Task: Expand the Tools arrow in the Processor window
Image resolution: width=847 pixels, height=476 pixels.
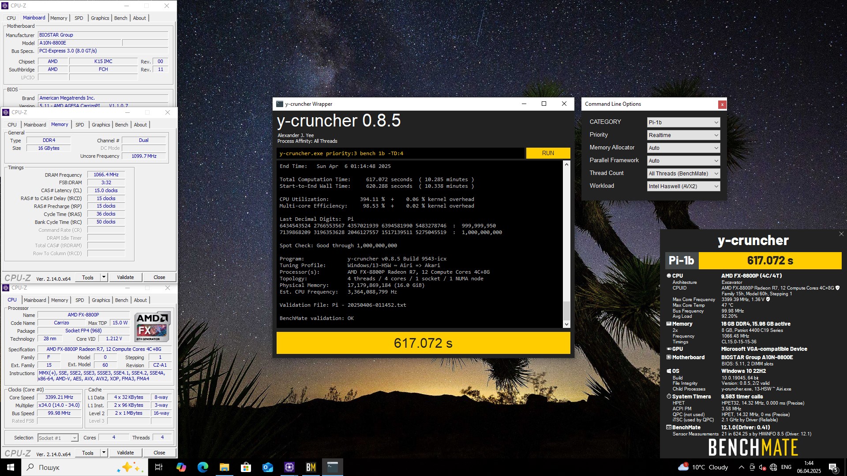Action: point(104,453)
